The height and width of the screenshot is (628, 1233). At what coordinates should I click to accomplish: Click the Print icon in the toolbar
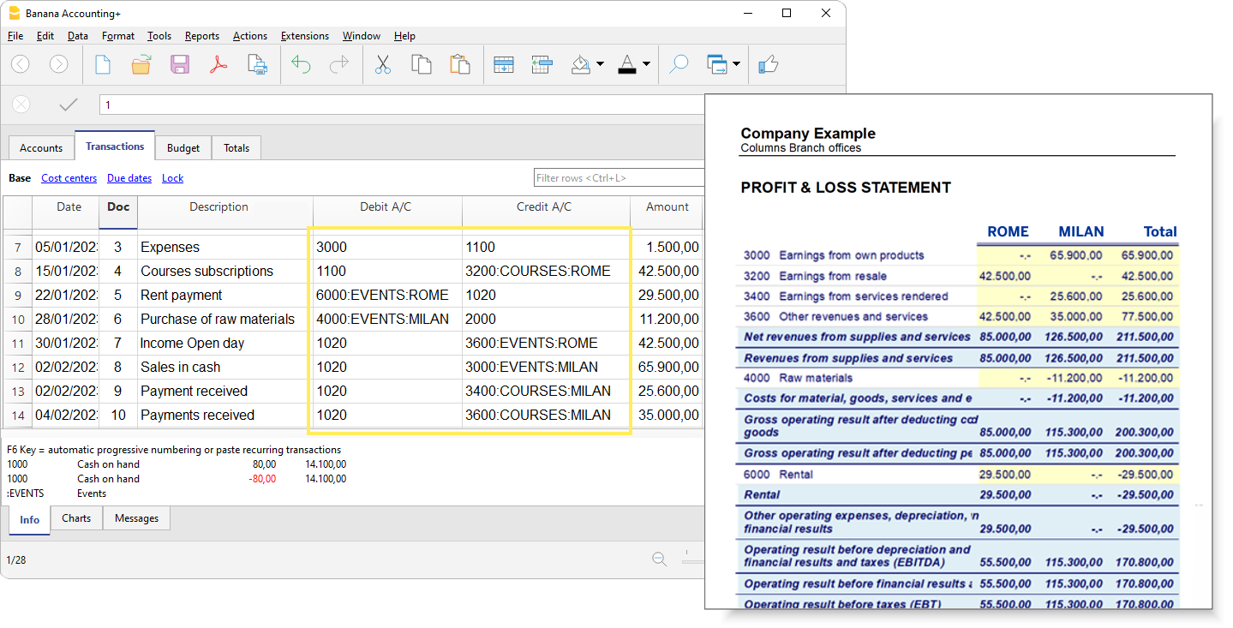[x=257, y=64]
